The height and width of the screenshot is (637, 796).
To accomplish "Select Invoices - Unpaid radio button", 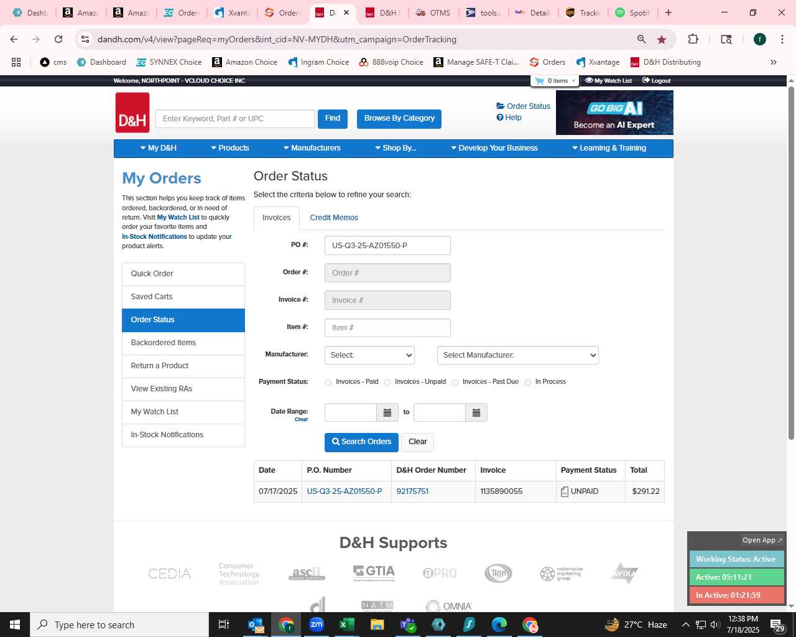I will 387,383.
